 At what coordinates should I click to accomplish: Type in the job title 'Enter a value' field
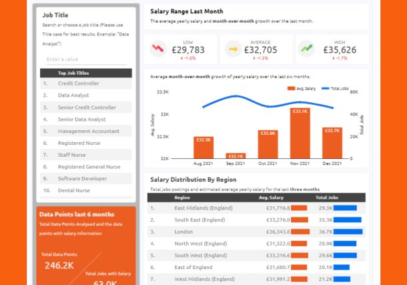click(87, 59)
